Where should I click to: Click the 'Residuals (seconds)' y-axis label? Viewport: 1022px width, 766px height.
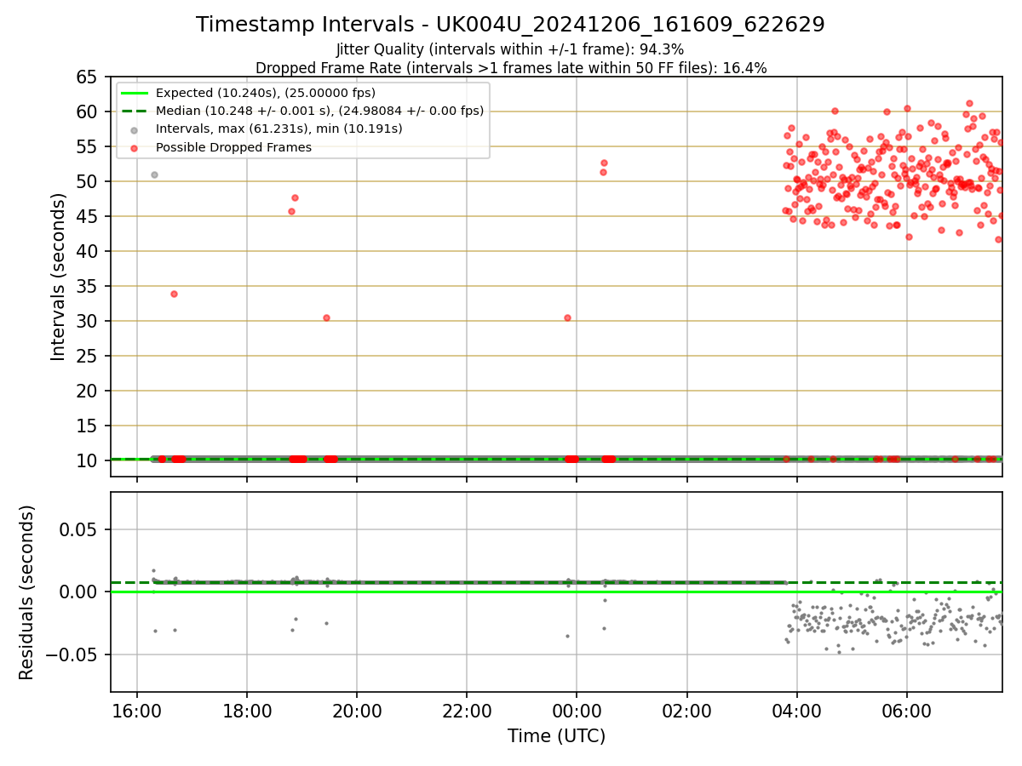27,592
